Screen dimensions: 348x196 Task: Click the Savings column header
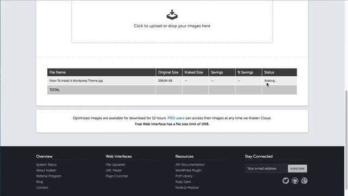tap(222, 72)
